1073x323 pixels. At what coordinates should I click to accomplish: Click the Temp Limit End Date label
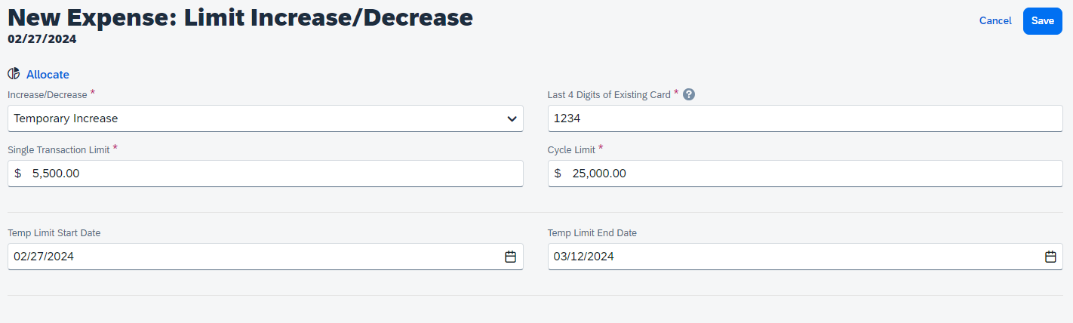pyautogui.click(x=592, y=233)
